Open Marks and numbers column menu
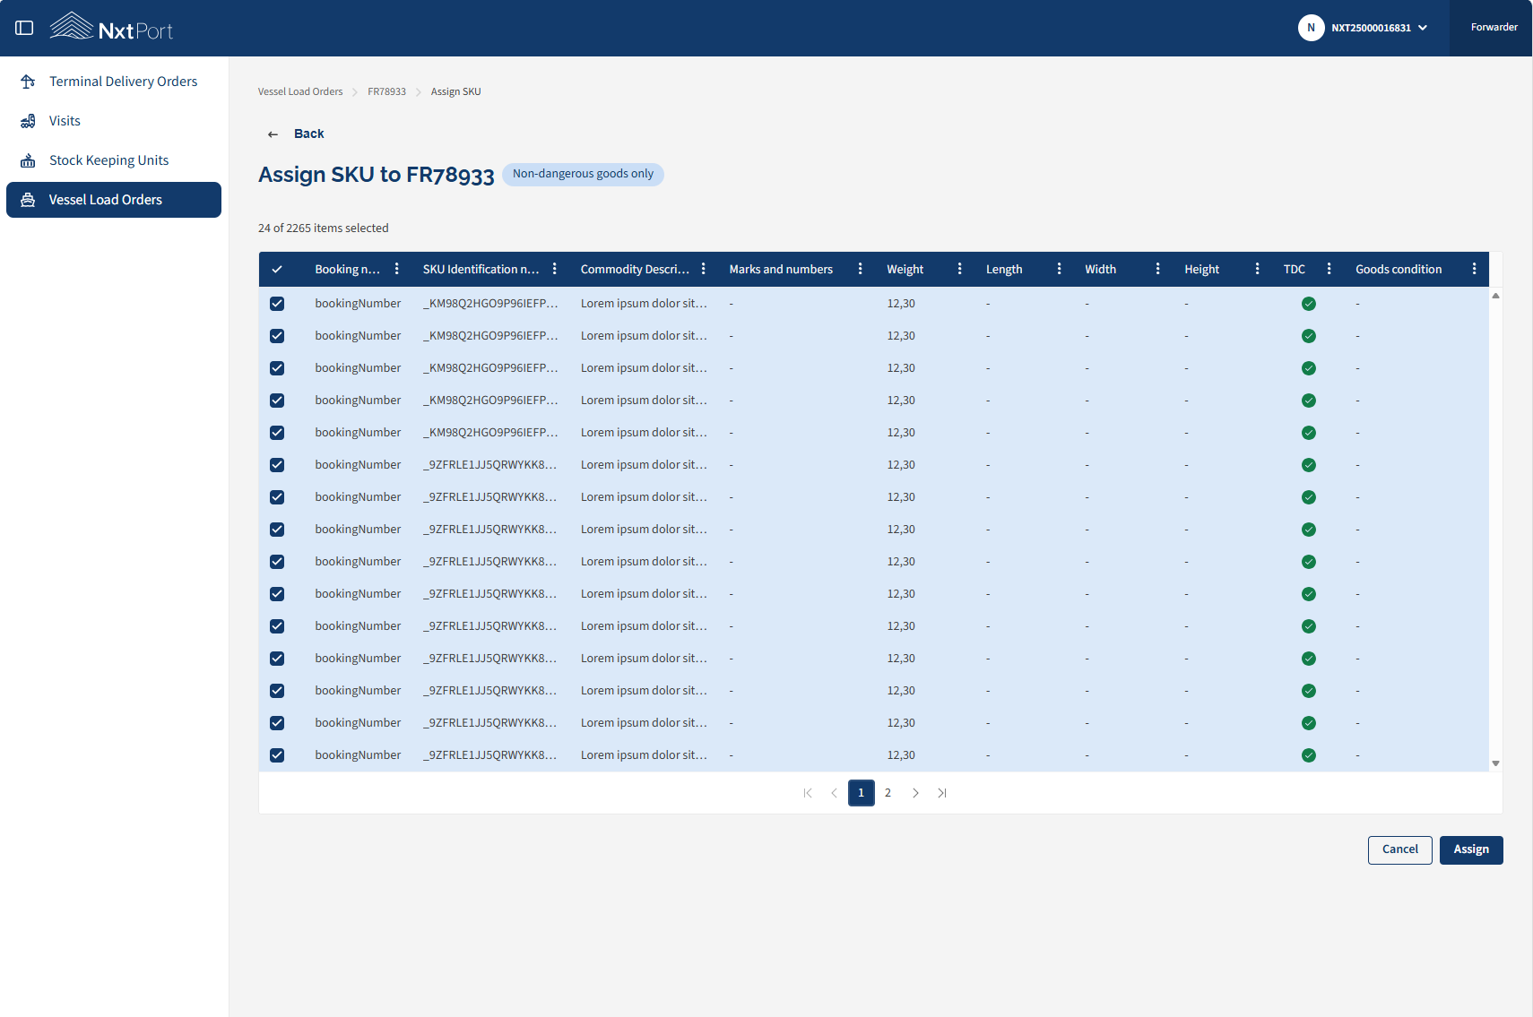Screen dimensions: 1533x1017 pos(861,269)
